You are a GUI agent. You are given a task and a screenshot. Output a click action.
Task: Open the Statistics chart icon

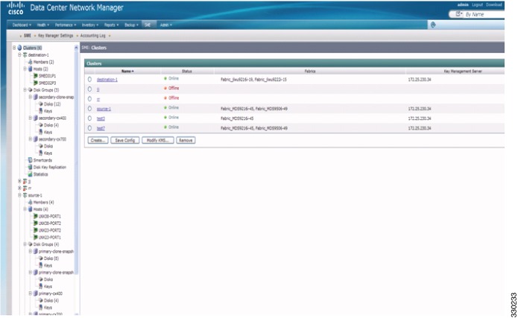click(x=30, y=174)
